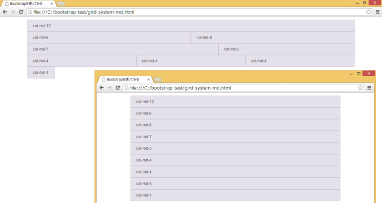Click .col-md-12 block in background window
382x203 pixels.
coord(191,26)
